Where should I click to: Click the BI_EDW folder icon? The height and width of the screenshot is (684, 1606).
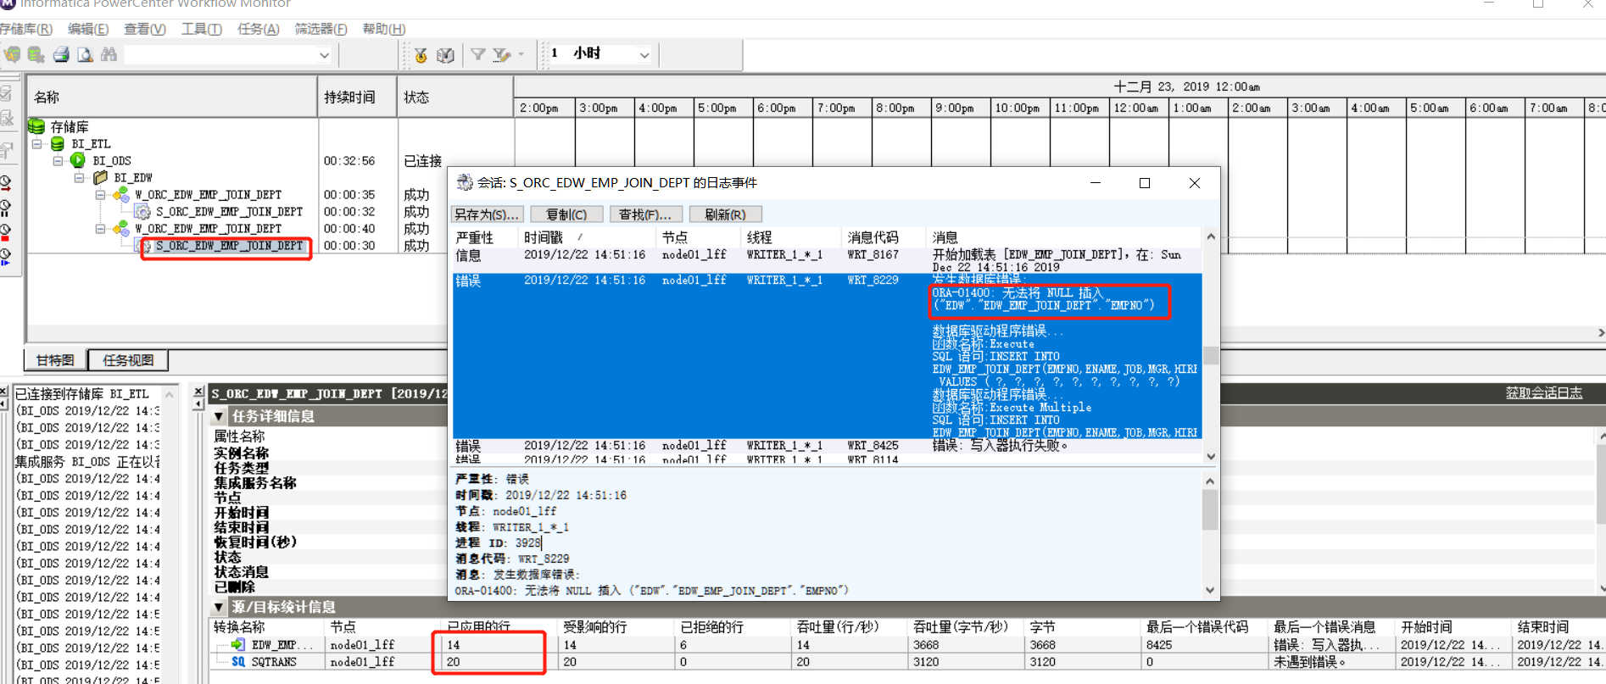point(100,177)
